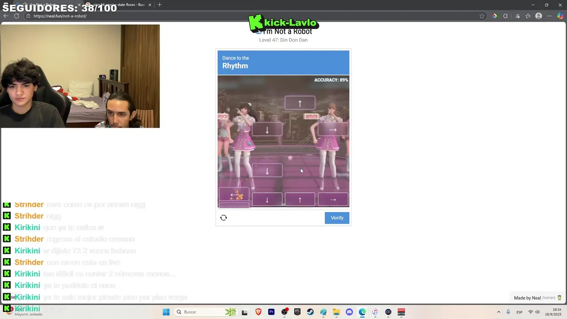Image resolution: width=567 pixels, height=319 pixels.
Task: Close the 'piso 64 empire state floors' tab
Action: pos(150,5)
